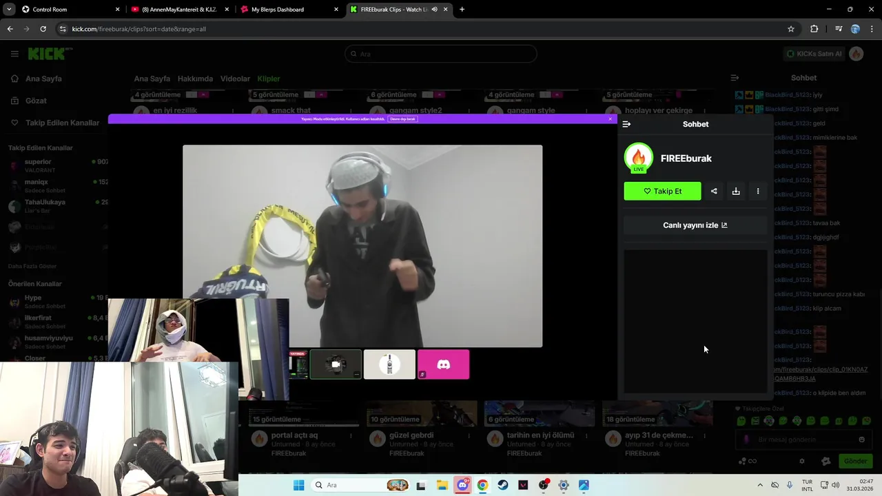Screen dimensions: 882x496
Task: Reload the page in Chrome
Action: [43, 29]
